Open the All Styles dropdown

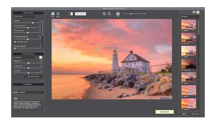pos(190,17)
